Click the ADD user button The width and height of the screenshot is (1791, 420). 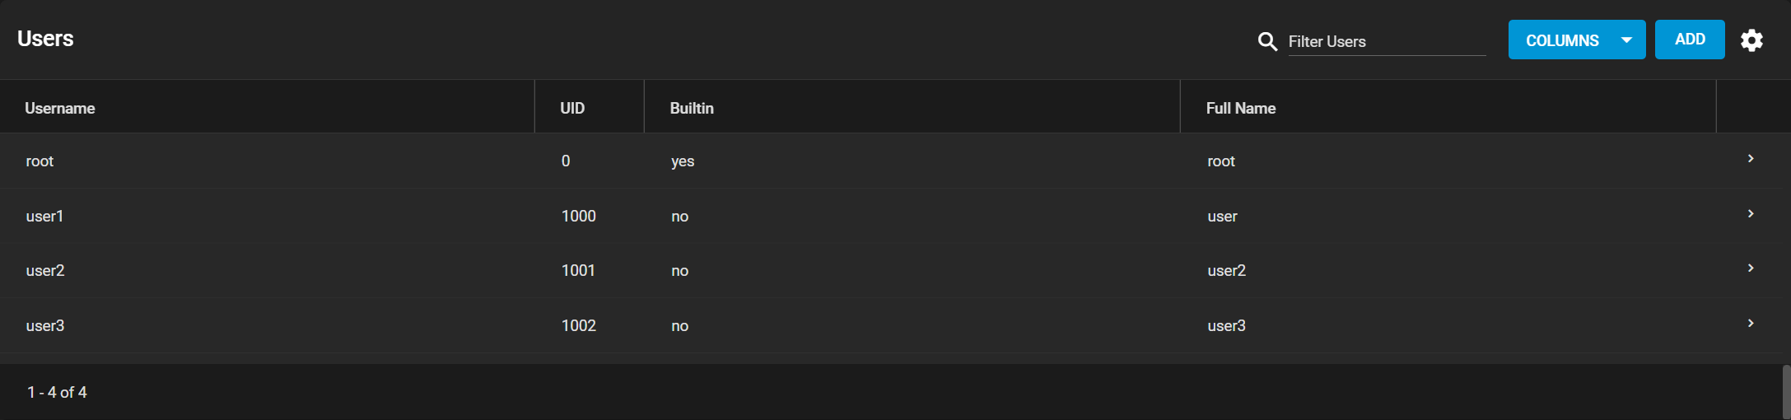coord(1690,40)
